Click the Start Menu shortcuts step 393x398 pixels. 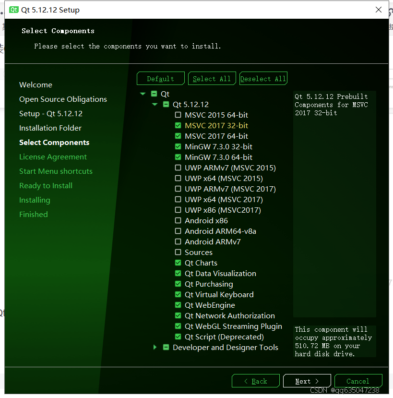pyautogui.click(x=56, y=171)
